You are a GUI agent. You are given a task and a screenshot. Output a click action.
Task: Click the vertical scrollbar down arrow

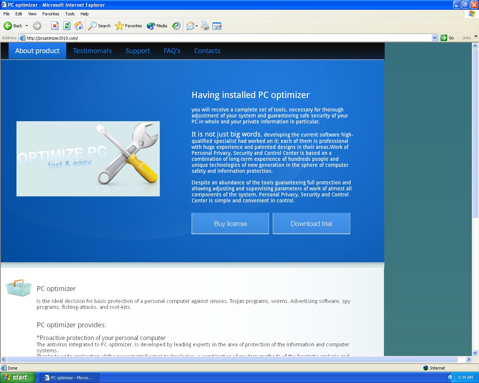coord(475,353)
